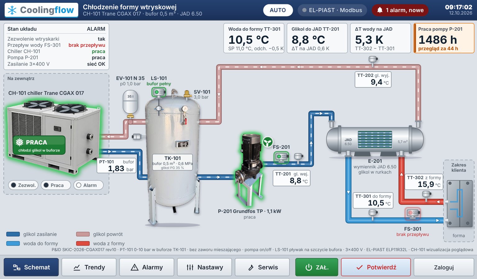Image resolution: width=477 pixels, height=279 pixels.
Task: Toggle the Alarm indicator under chiller
Action: click(89, 185)
